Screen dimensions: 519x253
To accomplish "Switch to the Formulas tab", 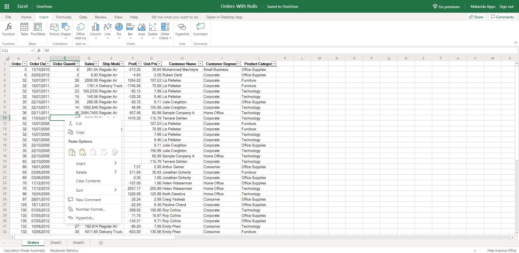I will coord(64,17).
